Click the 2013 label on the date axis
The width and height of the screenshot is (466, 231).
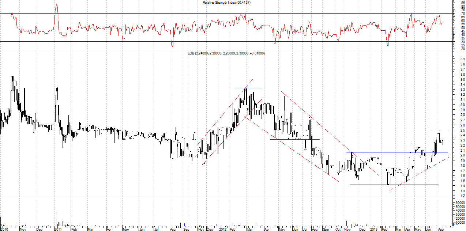click(x=373, y=229)
